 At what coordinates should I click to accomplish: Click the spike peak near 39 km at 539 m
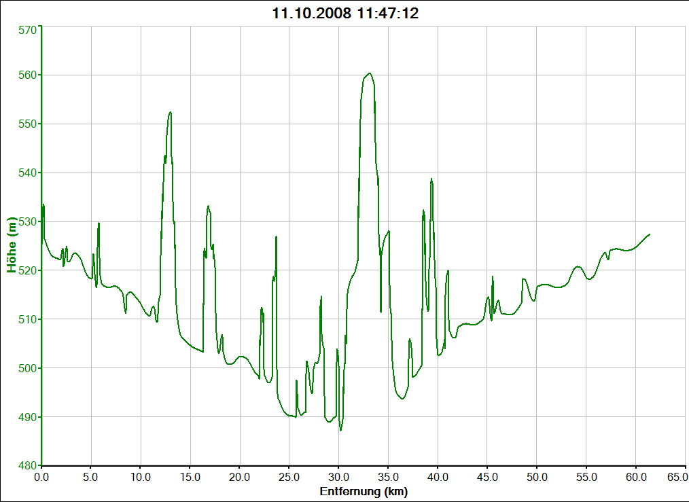[431, 179]
